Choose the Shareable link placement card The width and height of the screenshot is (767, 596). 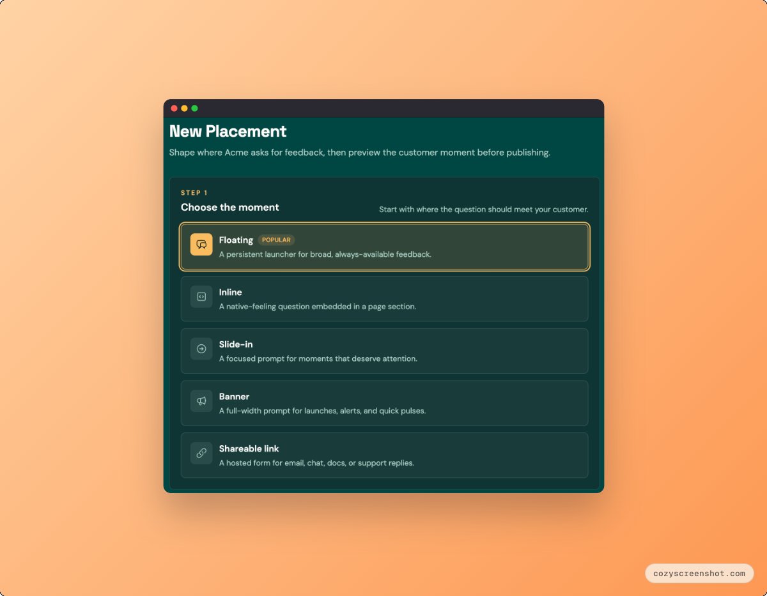click(385, 455)
